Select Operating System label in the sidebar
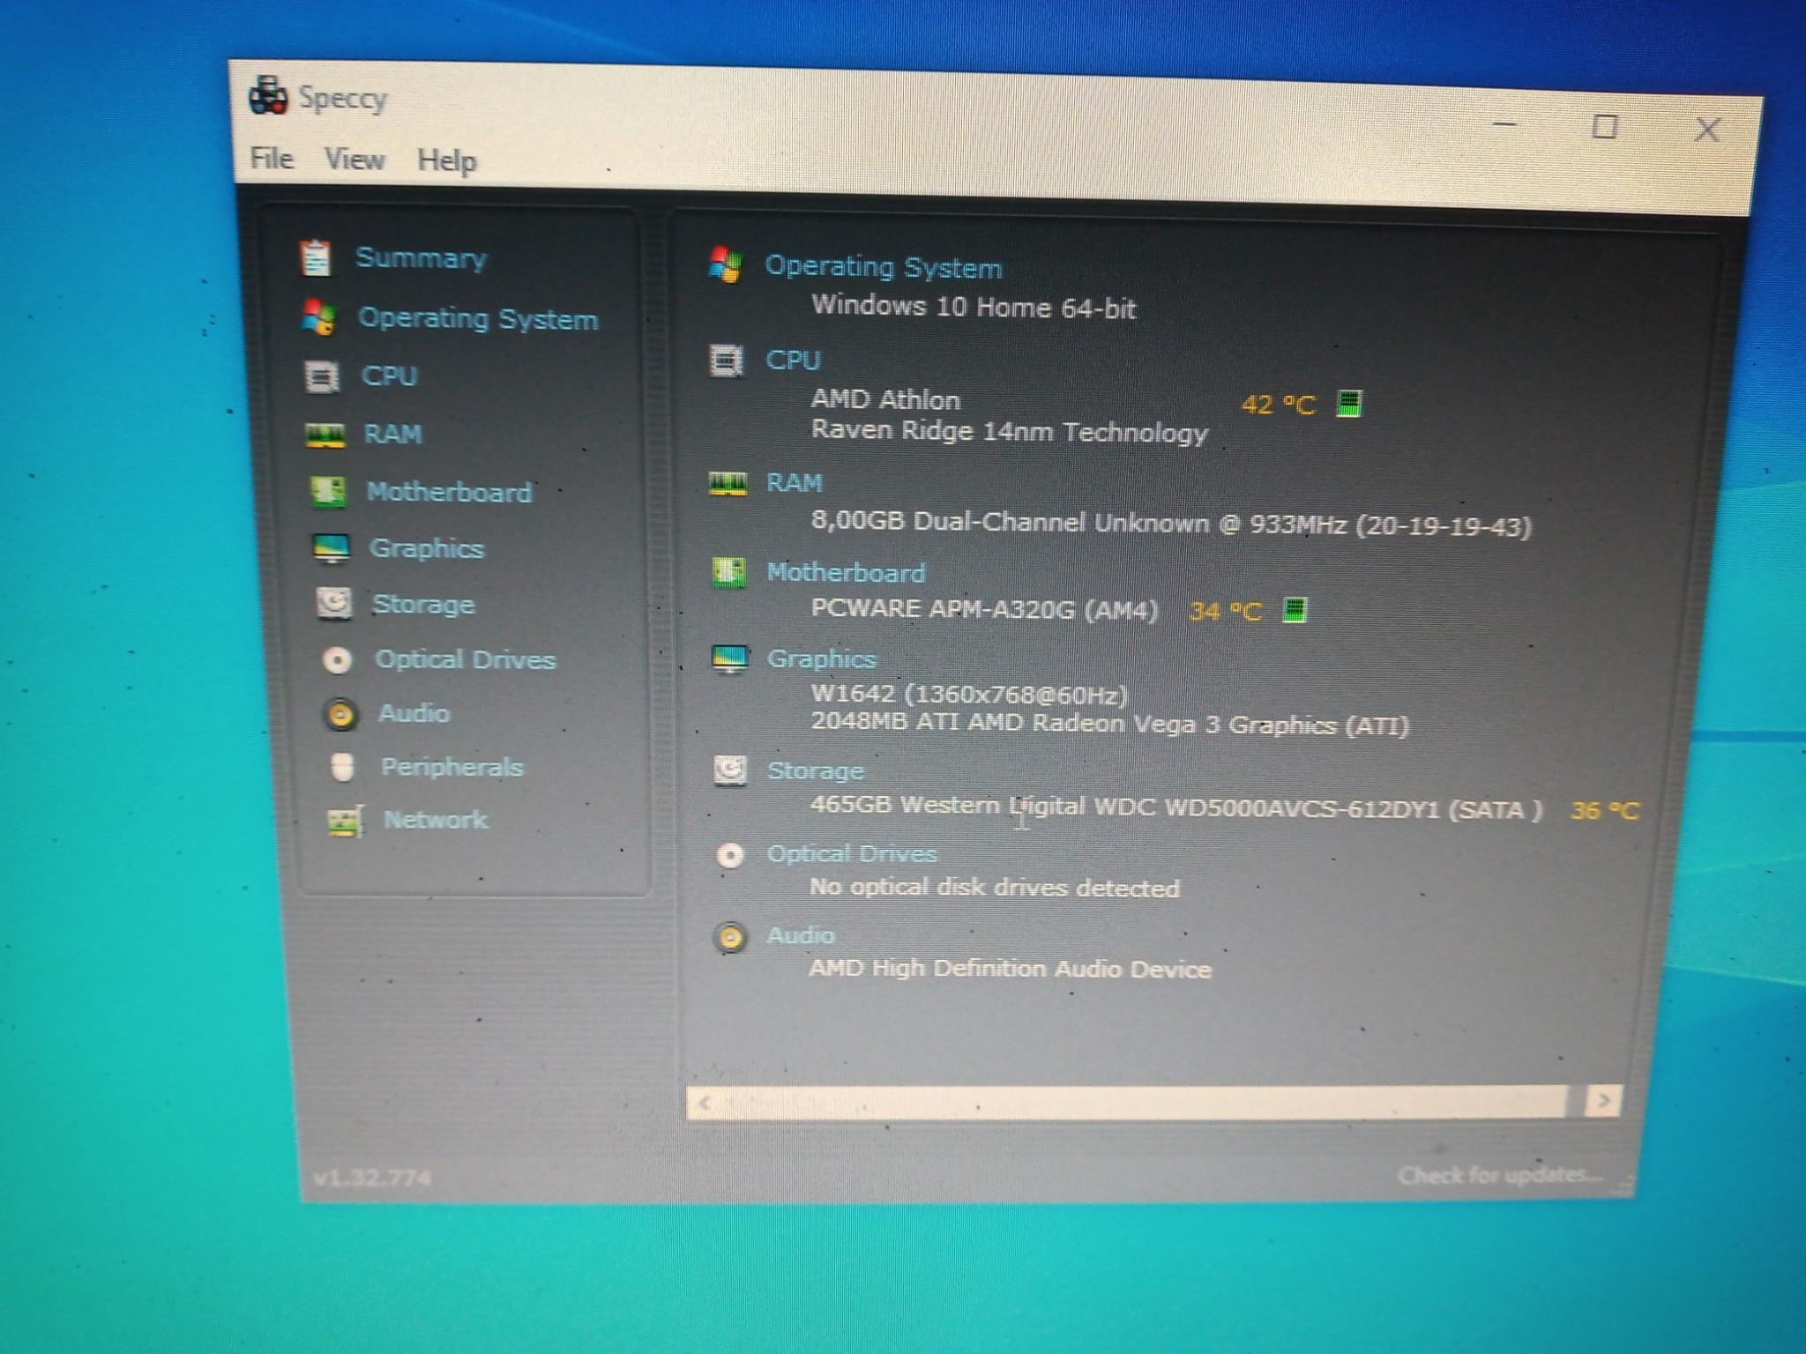Image resolution: width=1806 pixels, height=1354 pixels. click(478, 318)
